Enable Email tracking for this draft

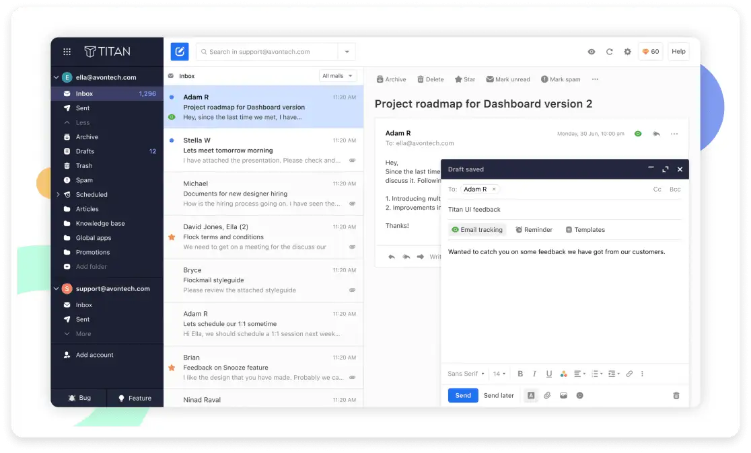point(477,229)
